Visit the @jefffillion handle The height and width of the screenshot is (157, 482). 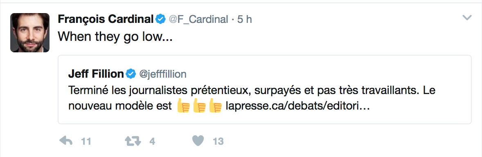(x=163, y=74)
